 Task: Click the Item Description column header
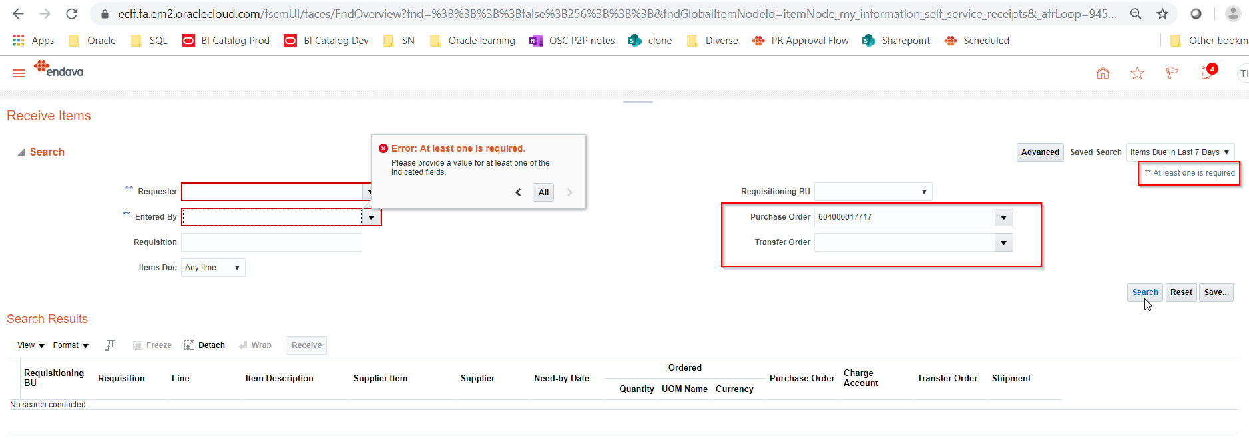279,379
